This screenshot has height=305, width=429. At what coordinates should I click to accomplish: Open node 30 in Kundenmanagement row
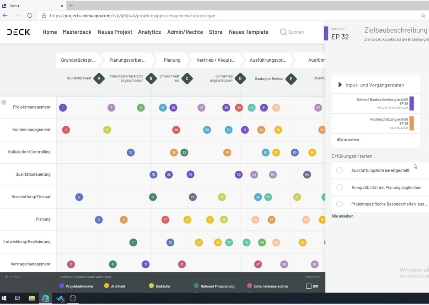(x=207, y=130)
